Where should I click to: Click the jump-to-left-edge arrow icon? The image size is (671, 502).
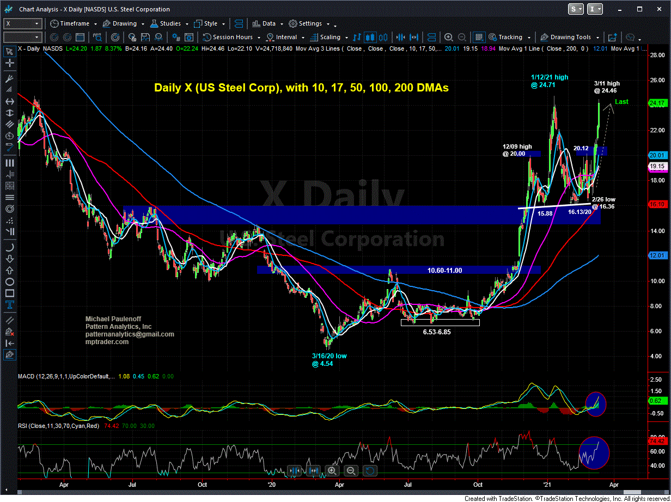(9, 343)
